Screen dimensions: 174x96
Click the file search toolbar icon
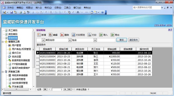pyautogui.click(x=15, y=12)
